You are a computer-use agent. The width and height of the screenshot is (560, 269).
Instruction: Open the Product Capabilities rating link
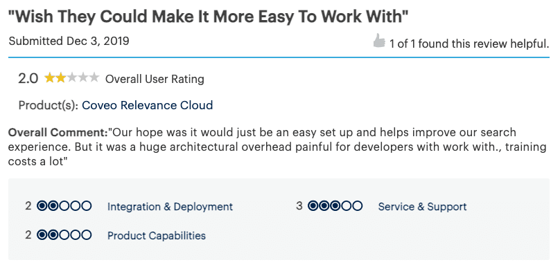click(x=157, y=236)
